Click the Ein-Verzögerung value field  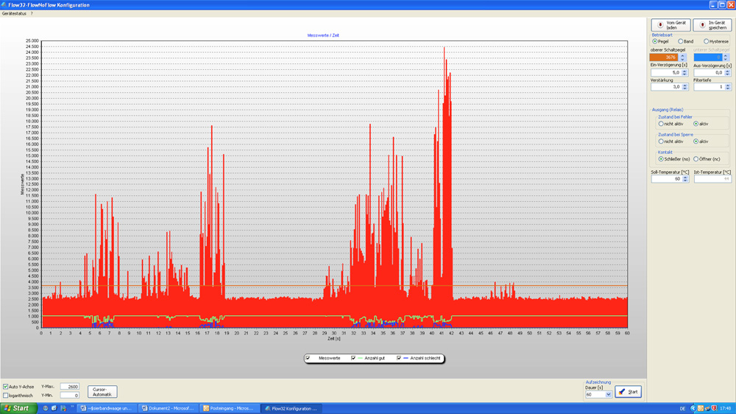point(666,73)
